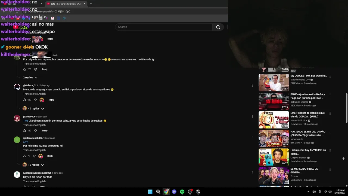Open the Wi-Fi network tray icon
The height and width of the screenshot is (196, 348).
tap(325, 192)
